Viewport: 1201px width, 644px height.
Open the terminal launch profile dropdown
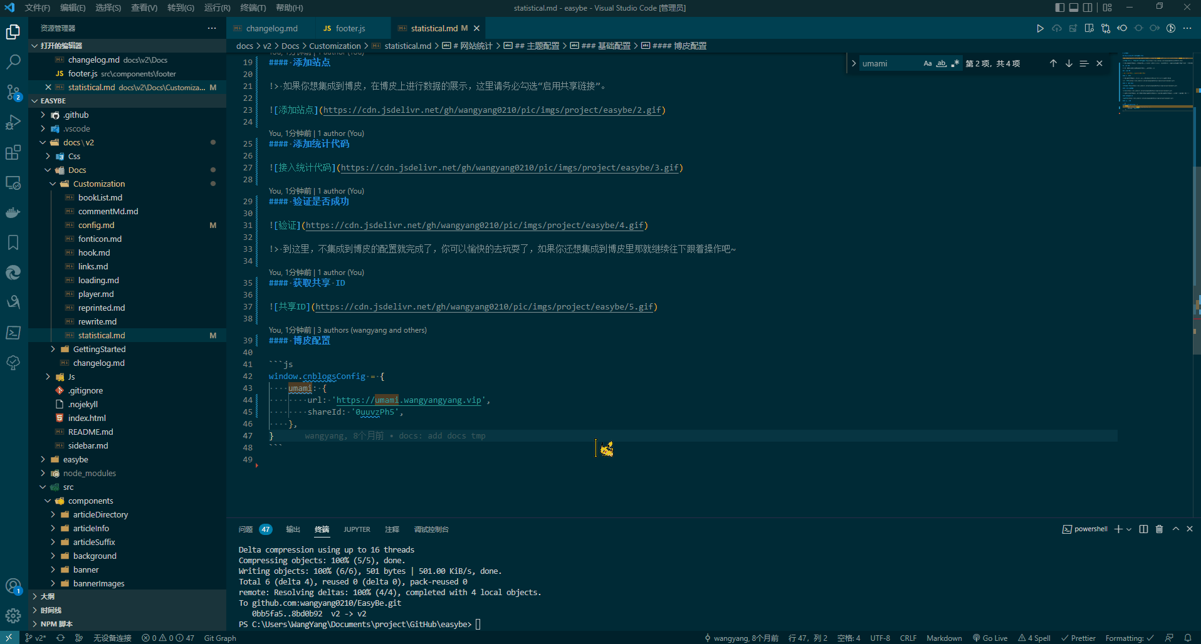(x=1129, y=529)
